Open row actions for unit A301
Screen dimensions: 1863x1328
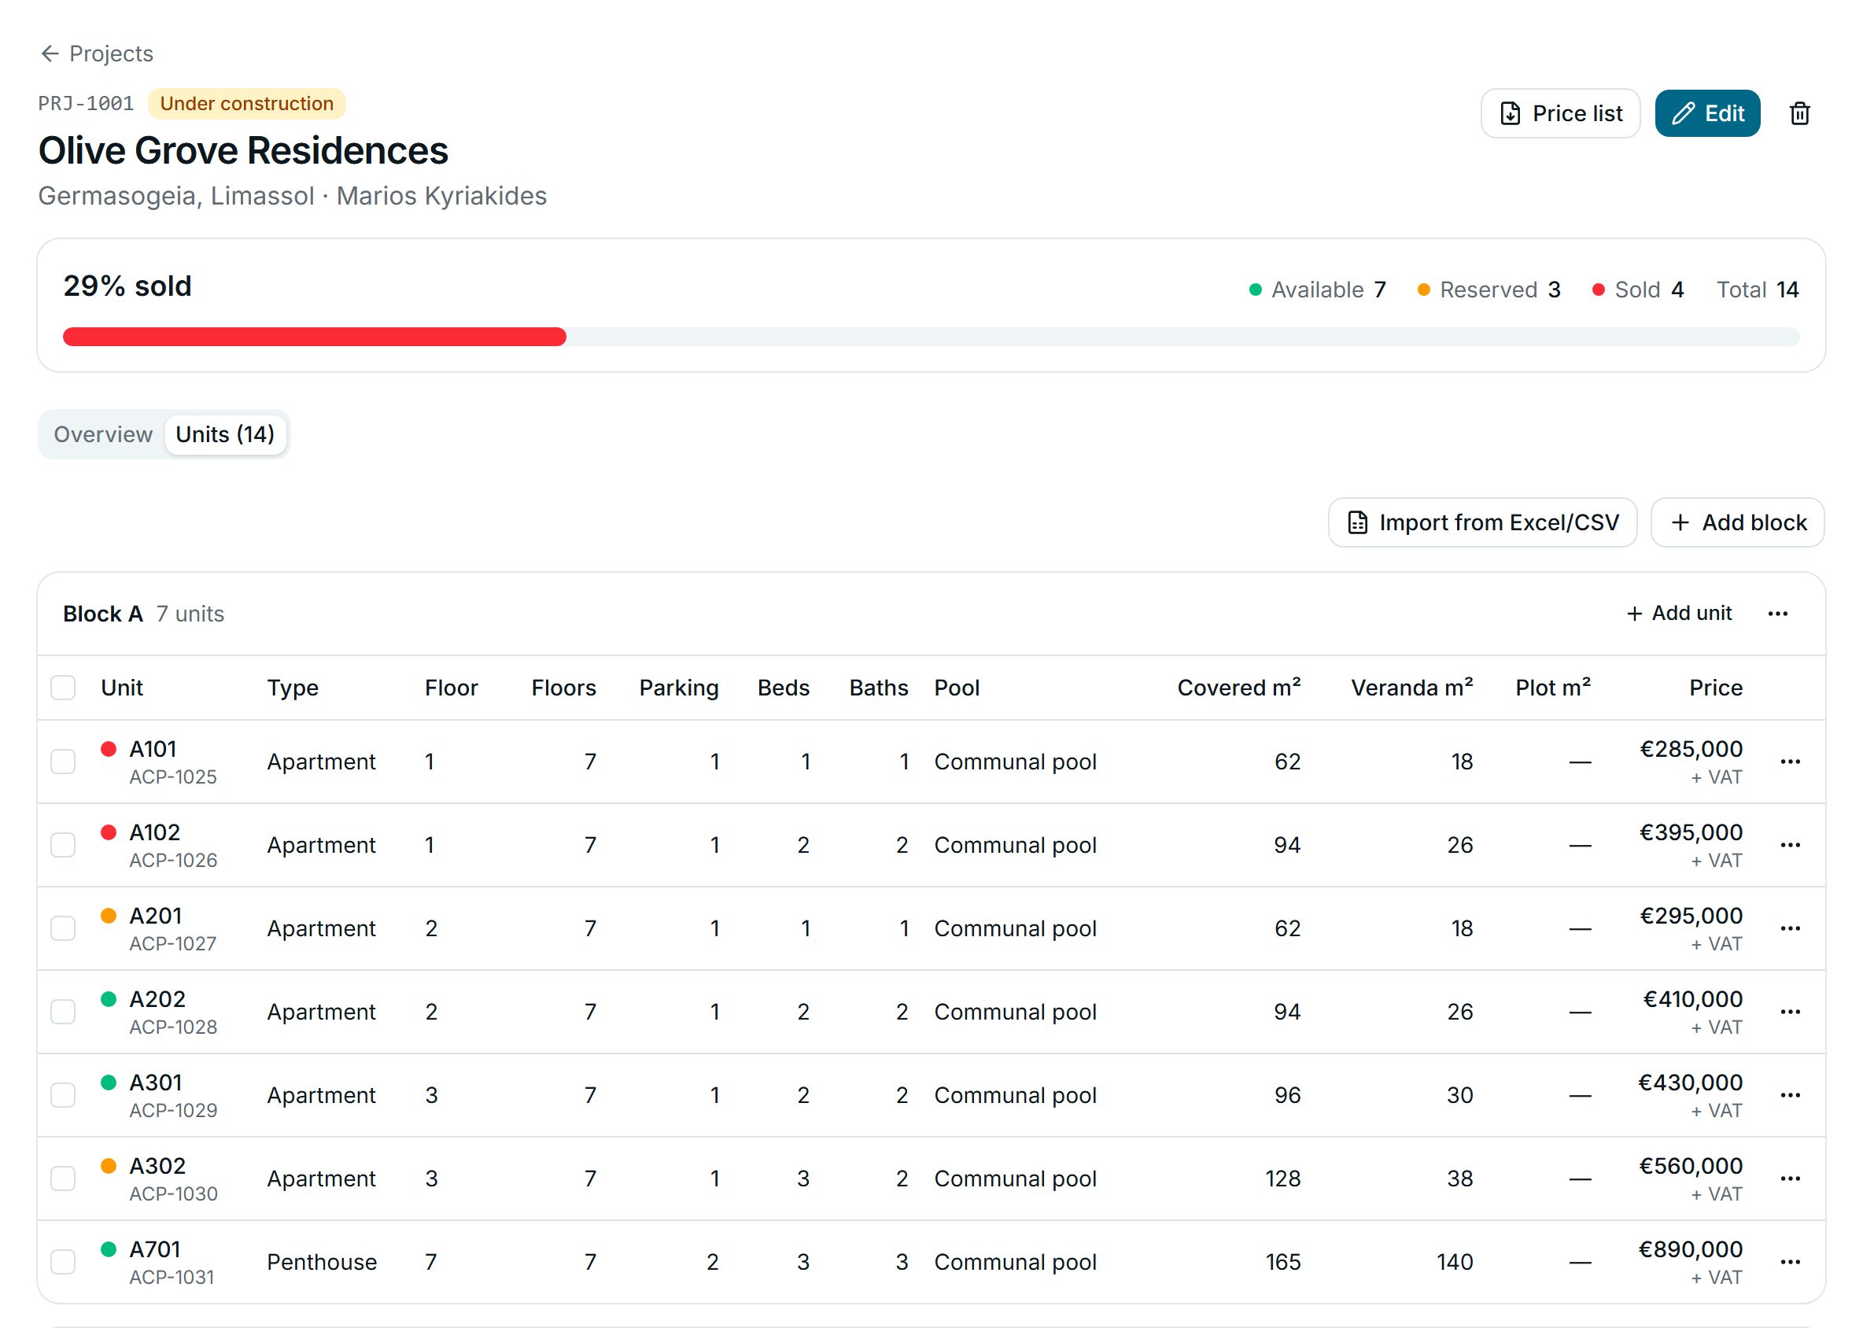click(x=1790, y=1096)
